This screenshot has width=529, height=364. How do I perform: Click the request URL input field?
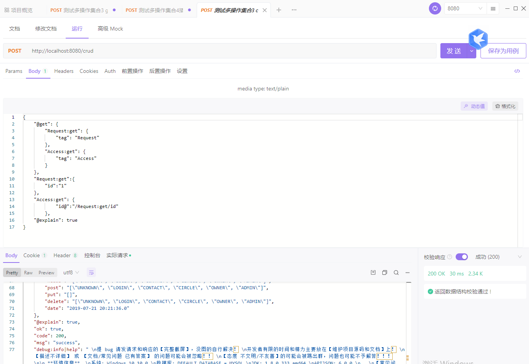(x=229, y=51)
